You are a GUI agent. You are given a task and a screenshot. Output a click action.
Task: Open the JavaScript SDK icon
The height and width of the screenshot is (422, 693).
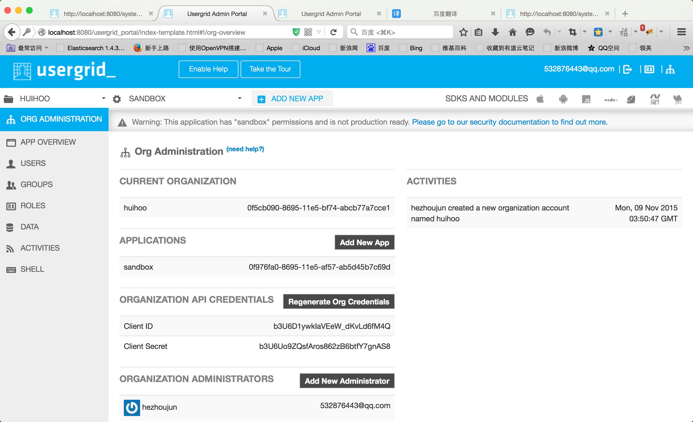point(586,99)
